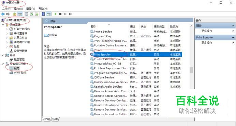This screenshot has height=126, width=236.
Task: Collapse the Print Spooler actions section
Action: coord(233,37)
